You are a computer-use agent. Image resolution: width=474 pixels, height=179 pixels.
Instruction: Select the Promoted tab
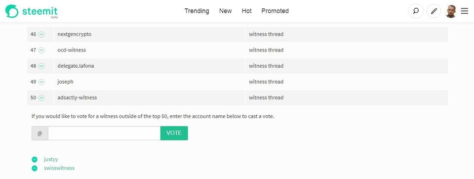point(275,11)
